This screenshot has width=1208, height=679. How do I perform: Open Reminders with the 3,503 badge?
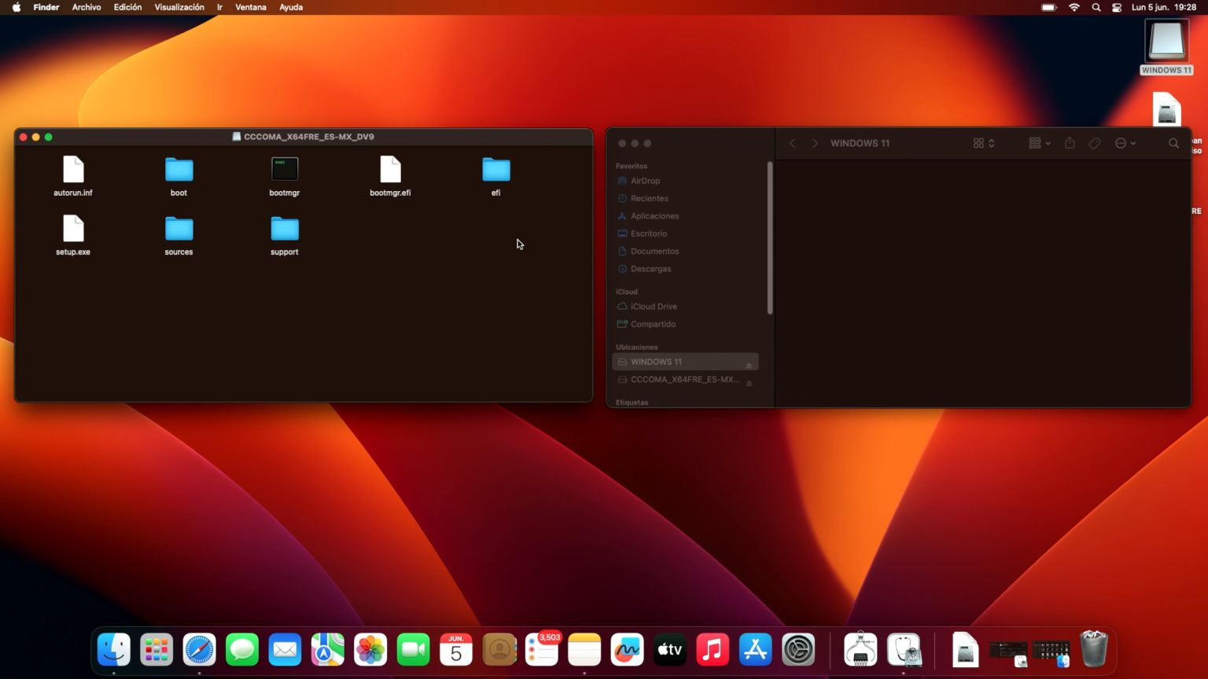coord(542,650)
